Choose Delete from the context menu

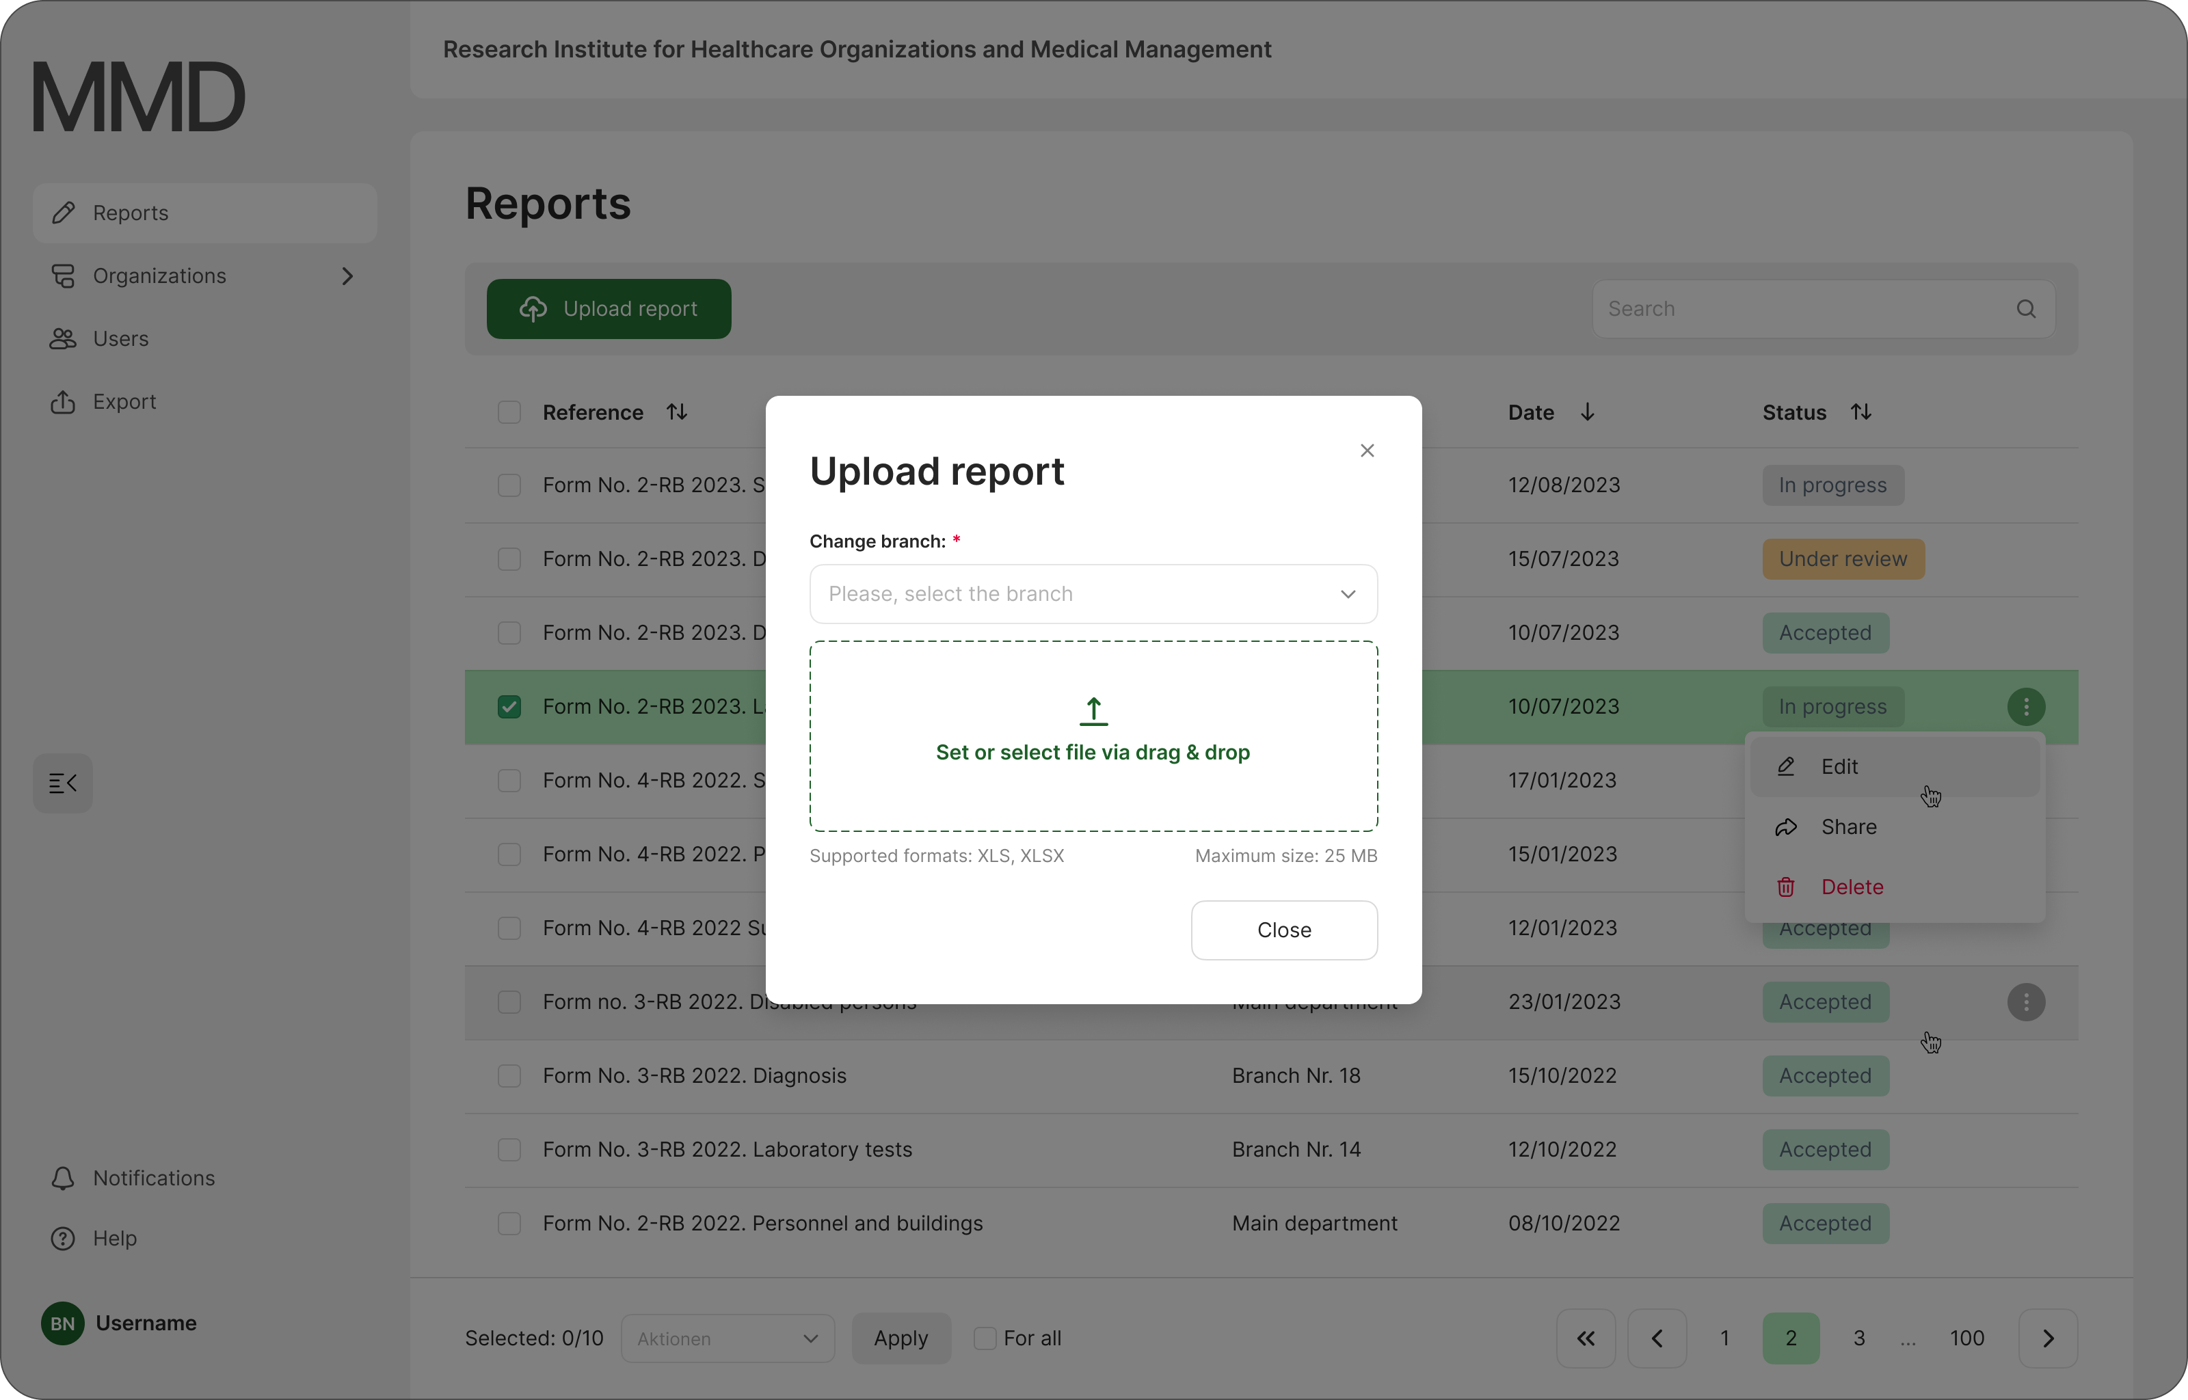(x=1851, y=887)
